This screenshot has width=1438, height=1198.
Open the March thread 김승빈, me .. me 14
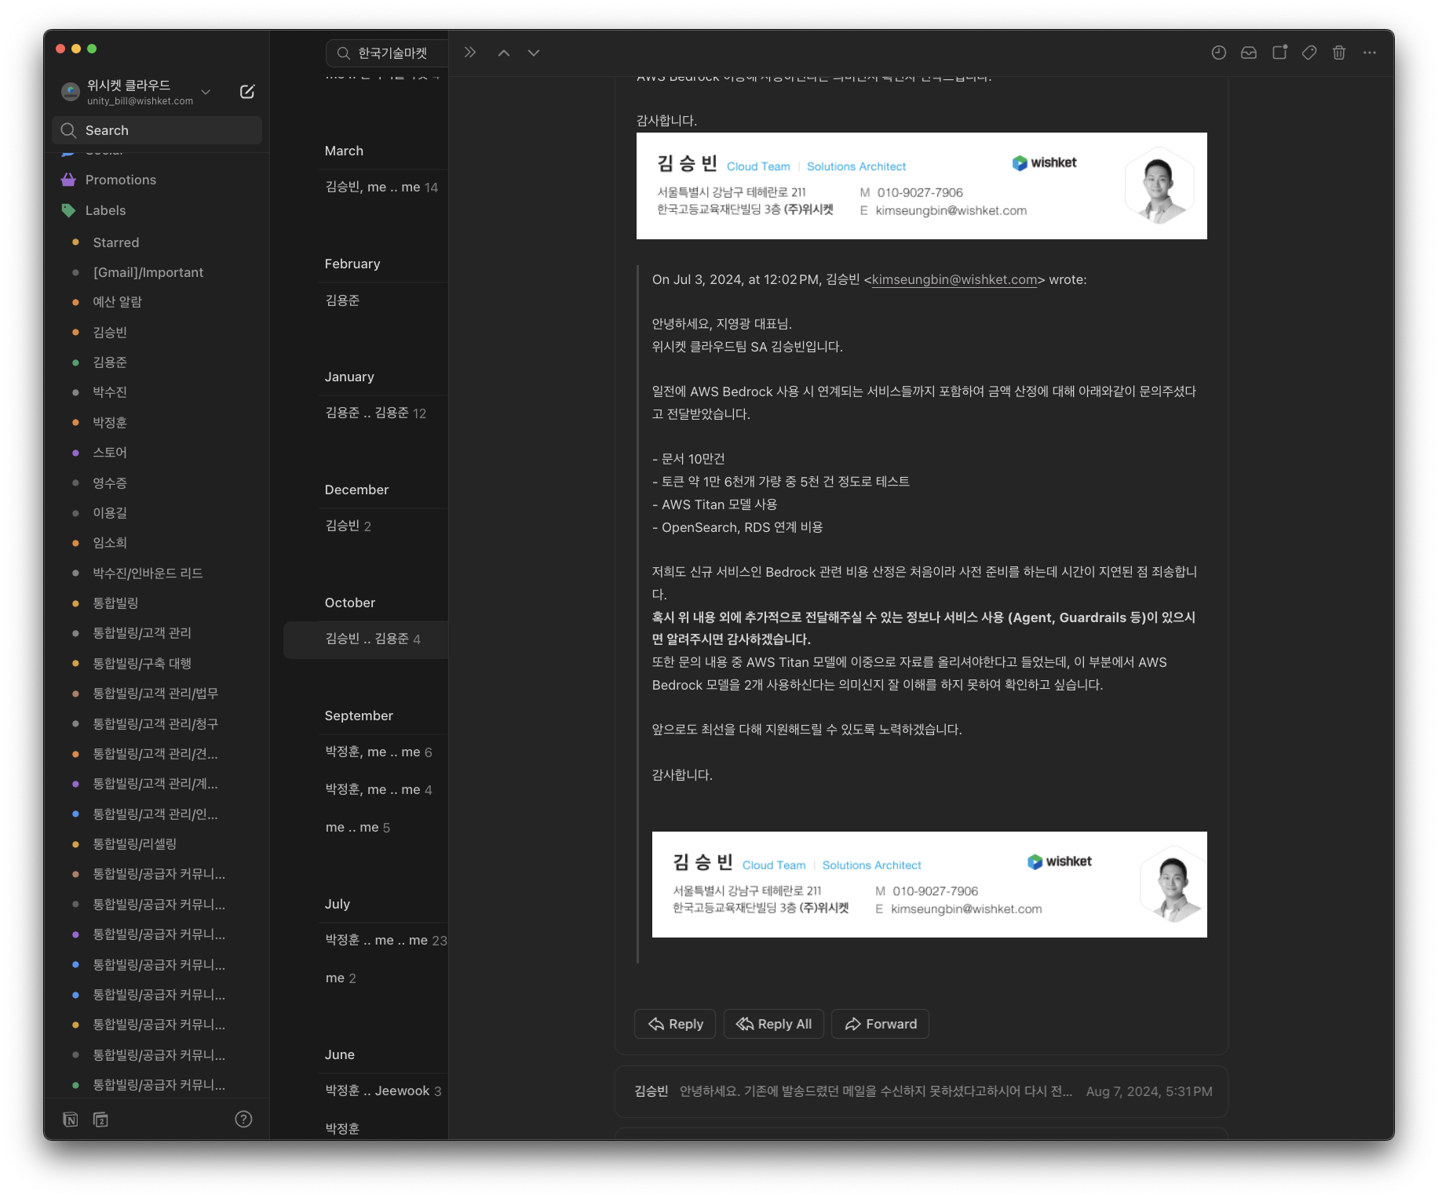[381, 187]
